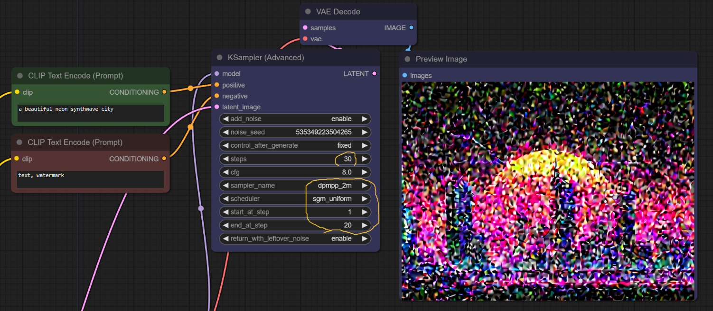713x311 pixels.
Task: Decrease start_at_step with left arrow
Action: (x=225, y=212)
